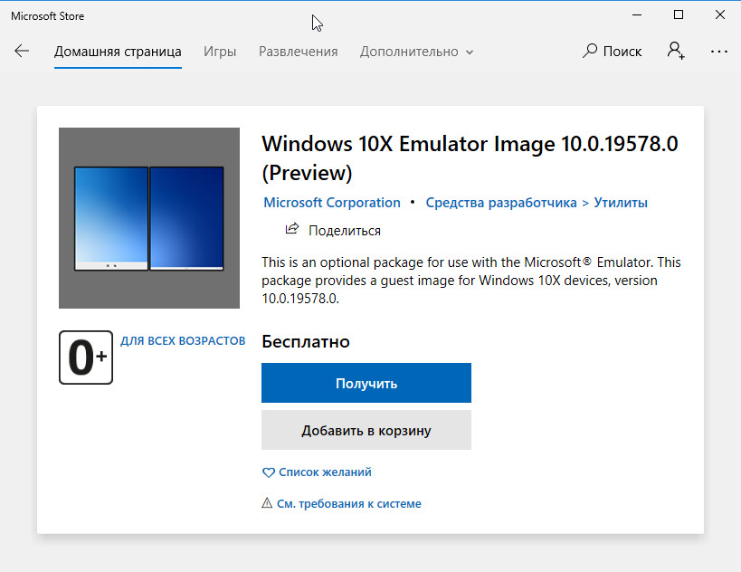
Task: Click Добавить в корзину button
Action: tap(366, 430)
